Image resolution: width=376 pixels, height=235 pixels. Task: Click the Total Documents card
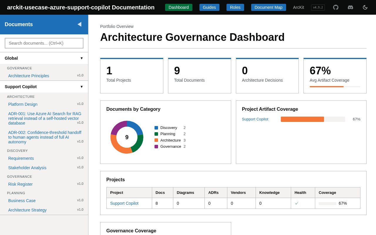pyautogui.click(x=199, y=76)
